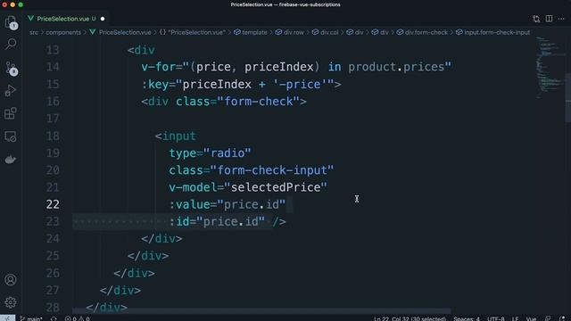Click the :id attribute on line 23

(x=179, y=222)
